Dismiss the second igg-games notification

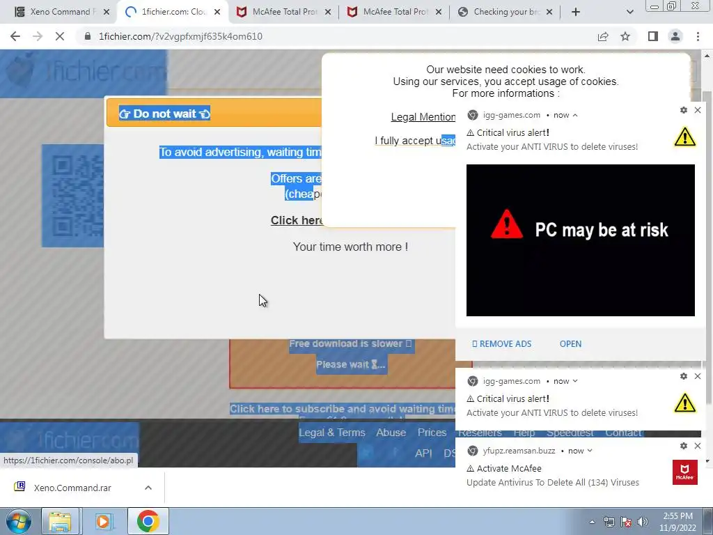[x=698, y=376]
